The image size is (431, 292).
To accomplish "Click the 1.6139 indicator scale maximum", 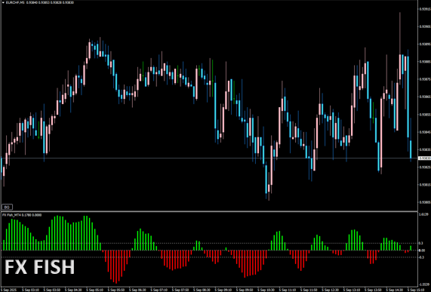I will pos(423,214).
